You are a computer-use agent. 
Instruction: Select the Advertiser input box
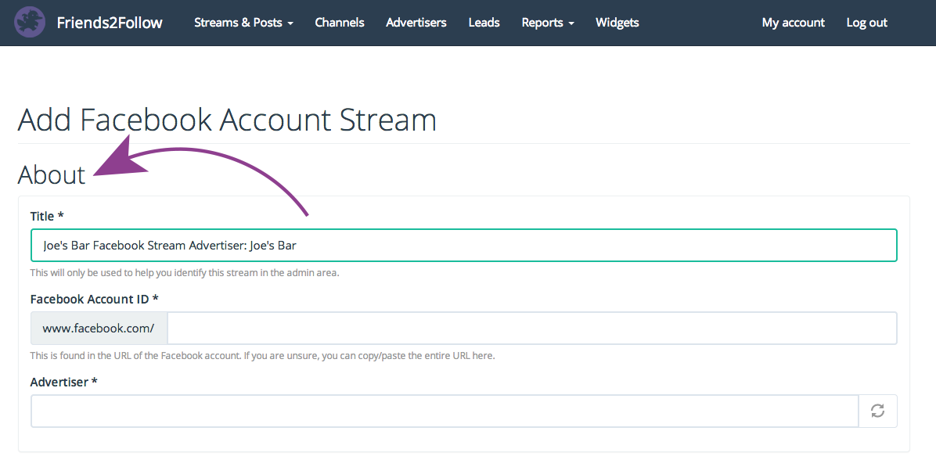pos(445,411)
